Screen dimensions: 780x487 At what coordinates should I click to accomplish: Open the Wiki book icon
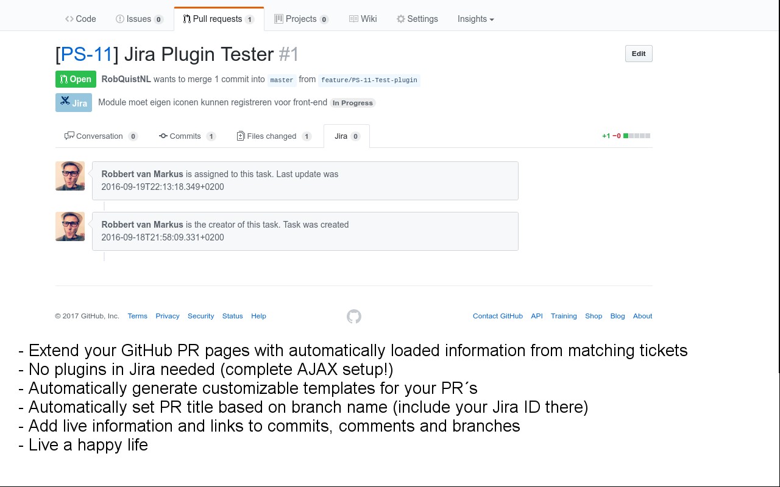pyautogui.click(x=353, y=19)
